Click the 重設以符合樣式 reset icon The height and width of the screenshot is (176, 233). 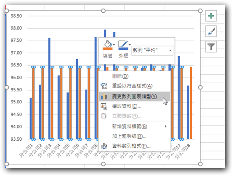click(x=104, y=86)
